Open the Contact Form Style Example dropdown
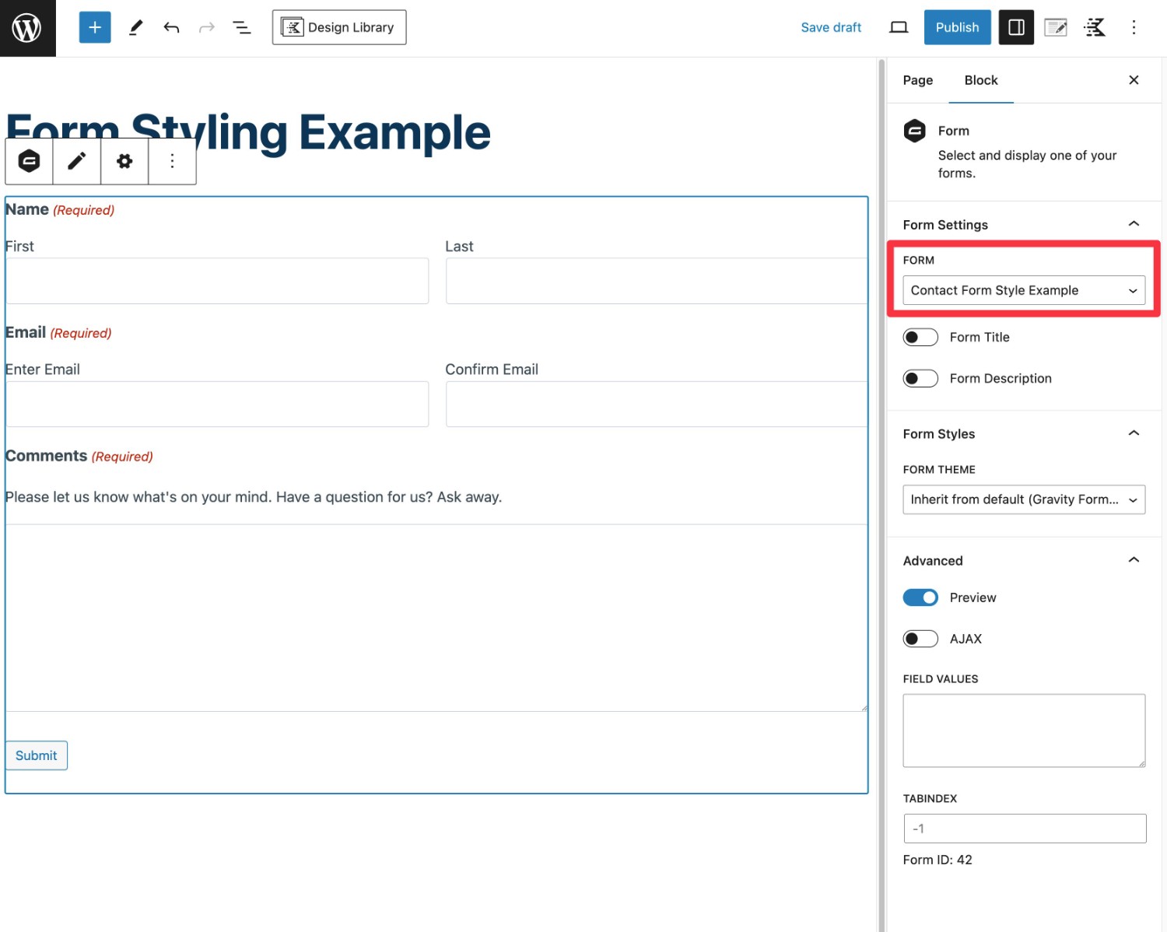The image size is (1167, 932). click(x=1024, y=290)
